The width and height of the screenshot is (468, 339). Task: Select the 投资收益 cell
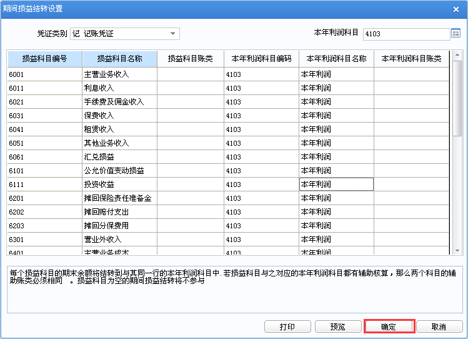pos(120,185)
